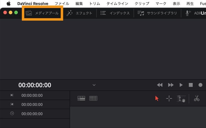206x128 pixels.
Task: Open the 表示 (View) menu
Action: coord(176,4)
